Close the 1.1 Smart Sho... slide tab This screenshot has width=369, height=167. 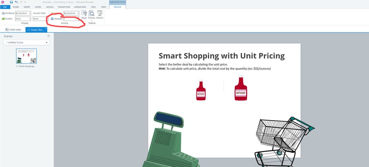[x=46, y=28]
